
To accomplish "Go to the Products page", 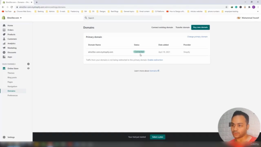I will click(11, 34).
